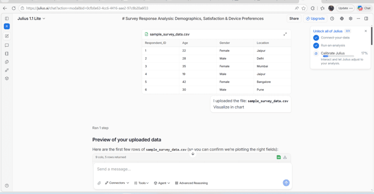Open browser extensions puzzle icon
The image size is (374, 194).
pos(313,8)
